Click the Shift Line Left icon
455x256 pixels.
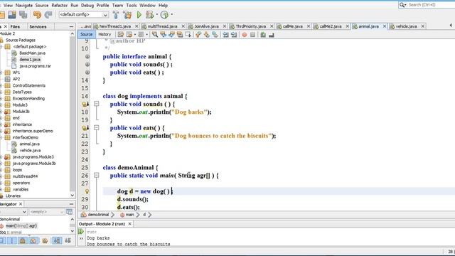[225, 35]
